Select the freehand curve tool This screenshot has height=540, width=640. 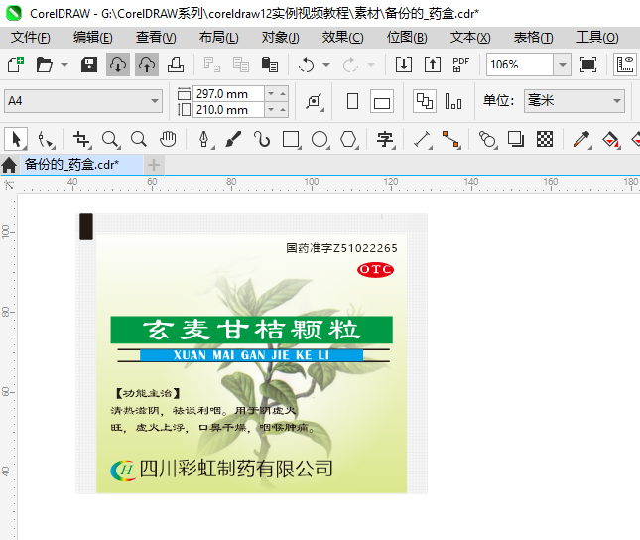(x=262, y=139)
